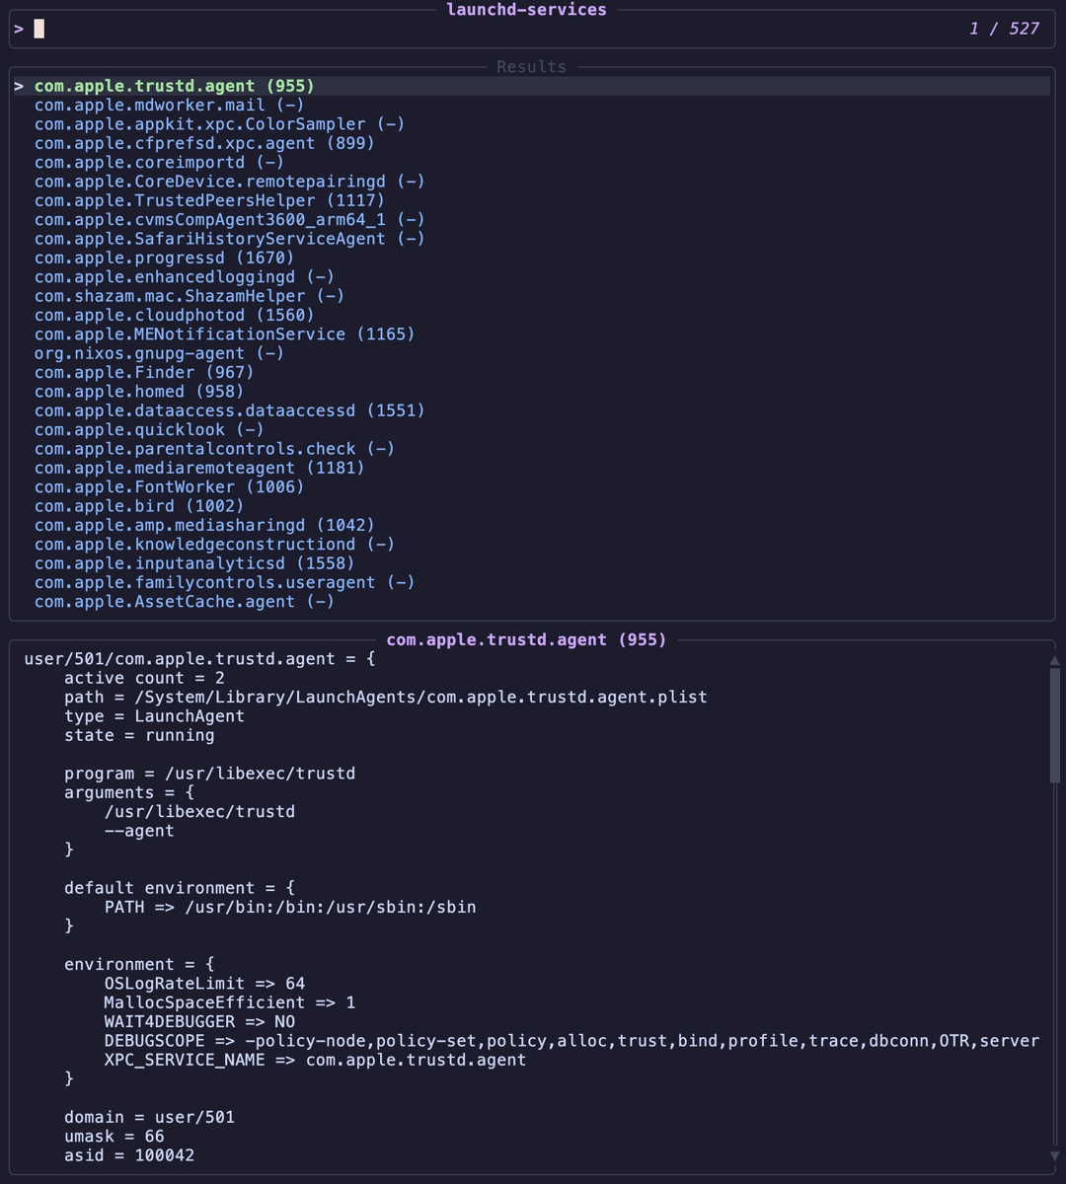Click the DEBUGSCOPE environment line
This screenshot has height=1184, width=1066.
(x=571, y=1041)
